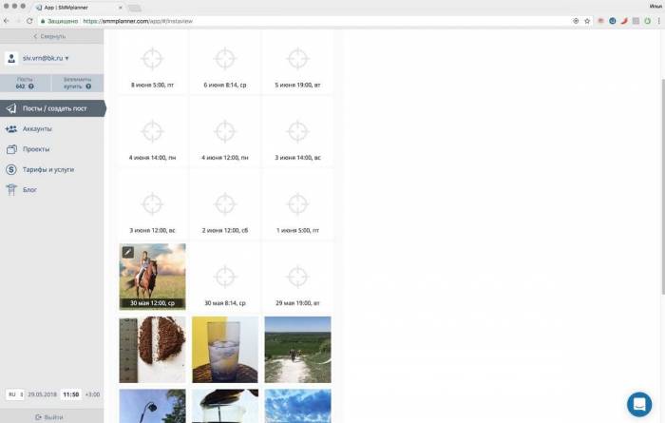The height and width of the screenshot is (423, 665).
Task: Open the horse rider post thumbnail
Action: 152,276
